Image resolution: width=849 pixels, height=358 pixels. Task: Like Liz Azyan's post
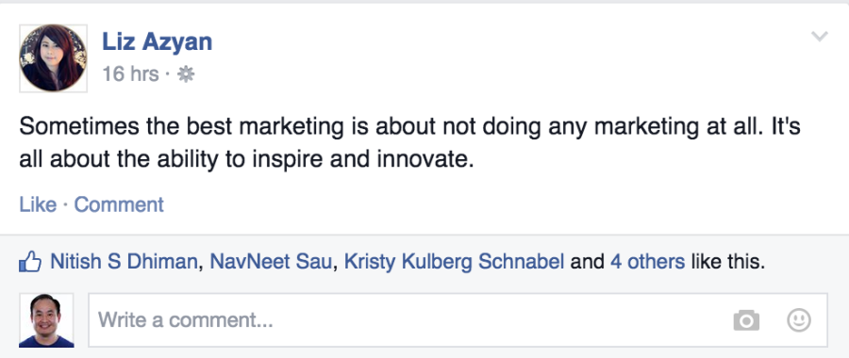pyautogui.click(x=38, y=205)
